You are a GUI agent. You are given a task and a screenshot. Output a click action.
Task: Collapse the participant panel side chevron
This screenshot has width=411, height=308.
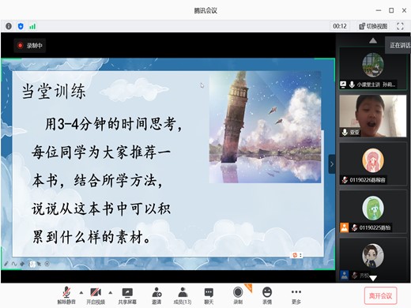(332, 164)
